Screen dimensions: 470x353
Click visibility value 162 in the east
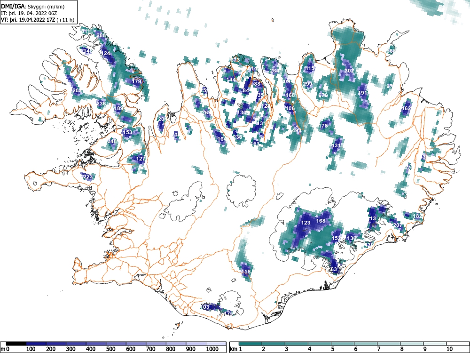pyautogui.click(x=406, y=108)
